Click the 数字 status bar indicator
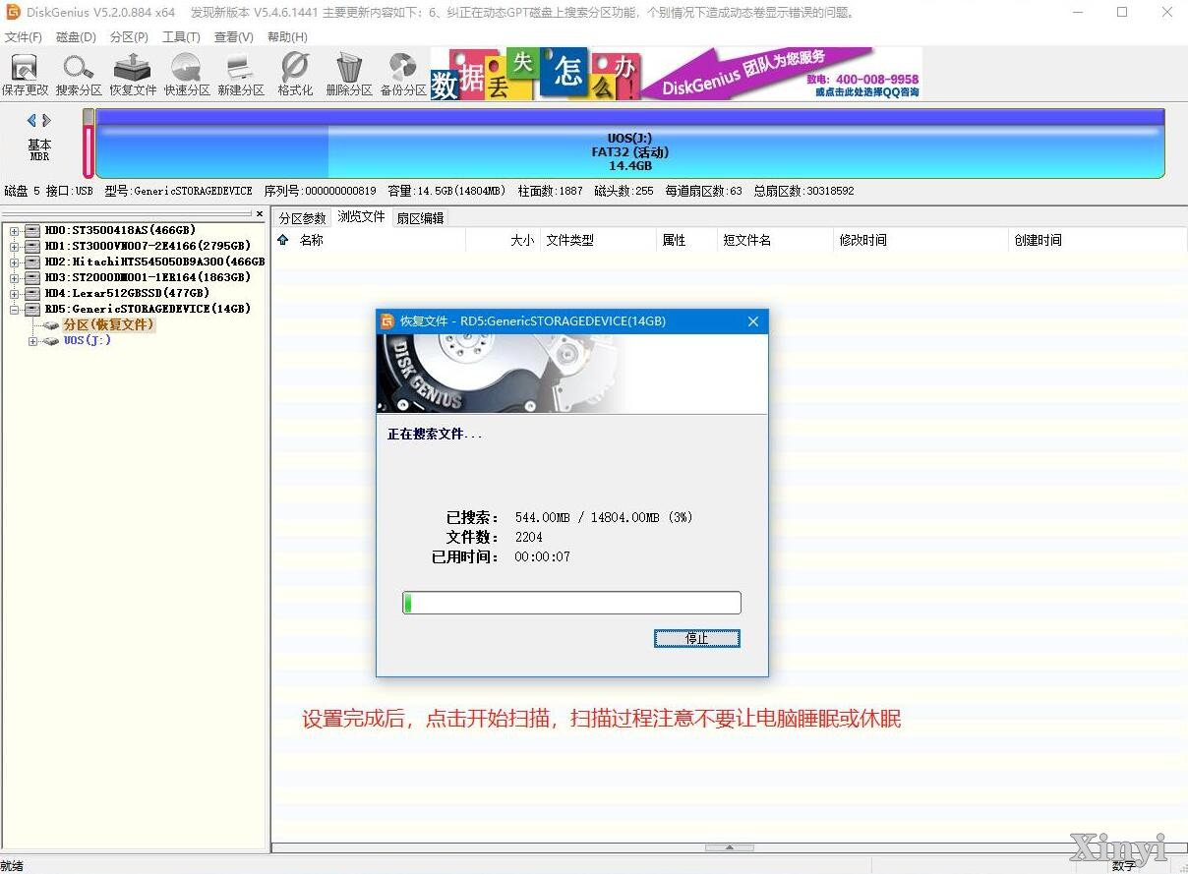Image resolution: width=1188 pixels, height=874 pixels. click(x=1123, y=866)
